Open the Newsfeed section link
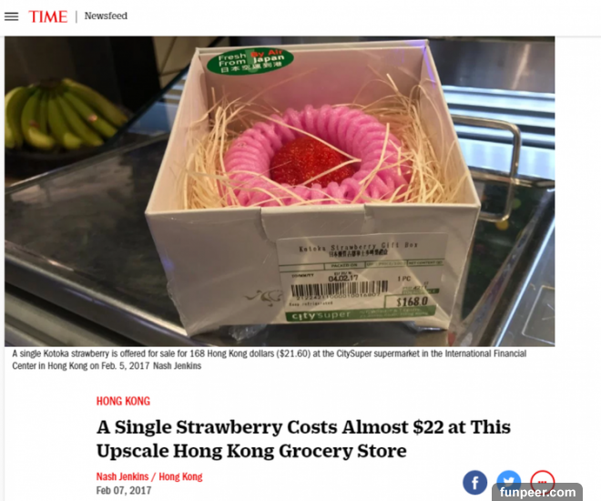The image size is (601, 501). coord(106,16)
